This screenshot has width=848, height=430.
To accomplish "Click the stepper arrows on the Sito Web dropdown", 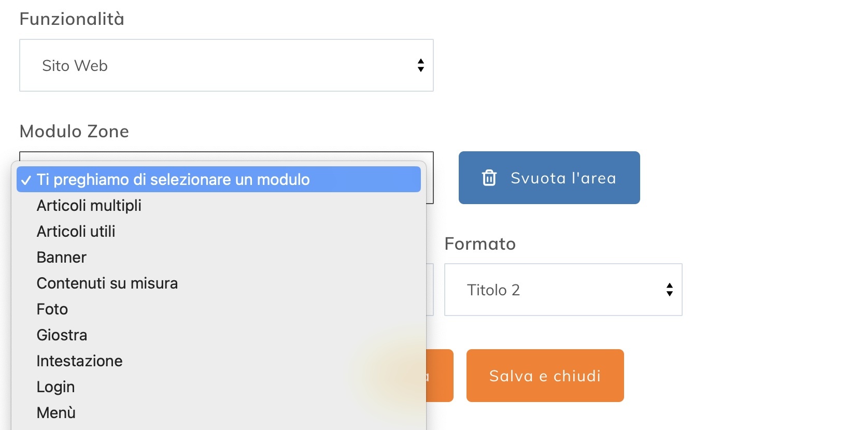I will (x=420, y=65).
